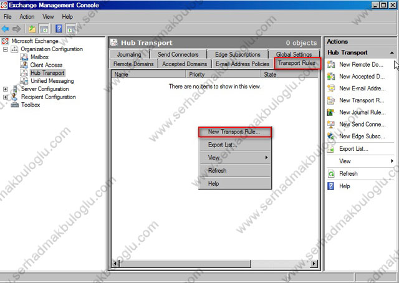Switch to the Remote Domains tab
Image resolution: width=399 pixels, height=283 pixels.
pyautogui.click(x=133, y=64)
